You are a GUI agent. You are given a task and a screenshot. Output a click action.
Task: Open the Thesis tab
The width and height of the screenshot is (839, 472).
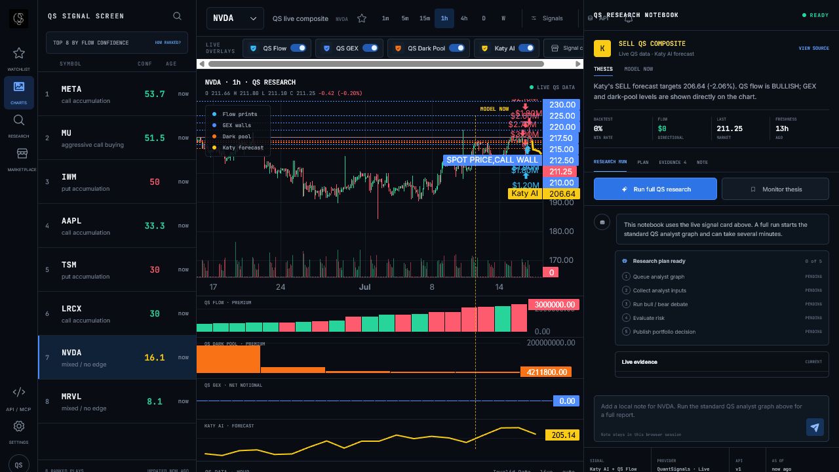[x=603, y=69]
